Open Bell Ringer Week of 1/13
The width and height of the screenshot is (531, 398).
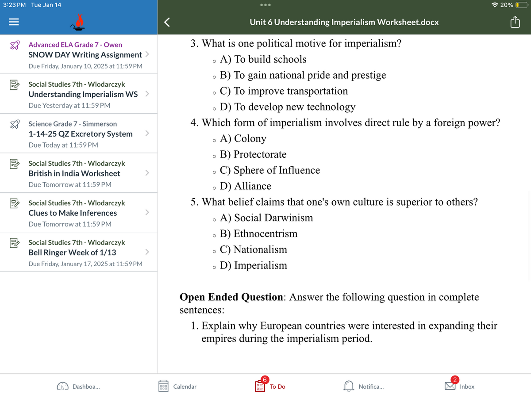click(79, 252)
